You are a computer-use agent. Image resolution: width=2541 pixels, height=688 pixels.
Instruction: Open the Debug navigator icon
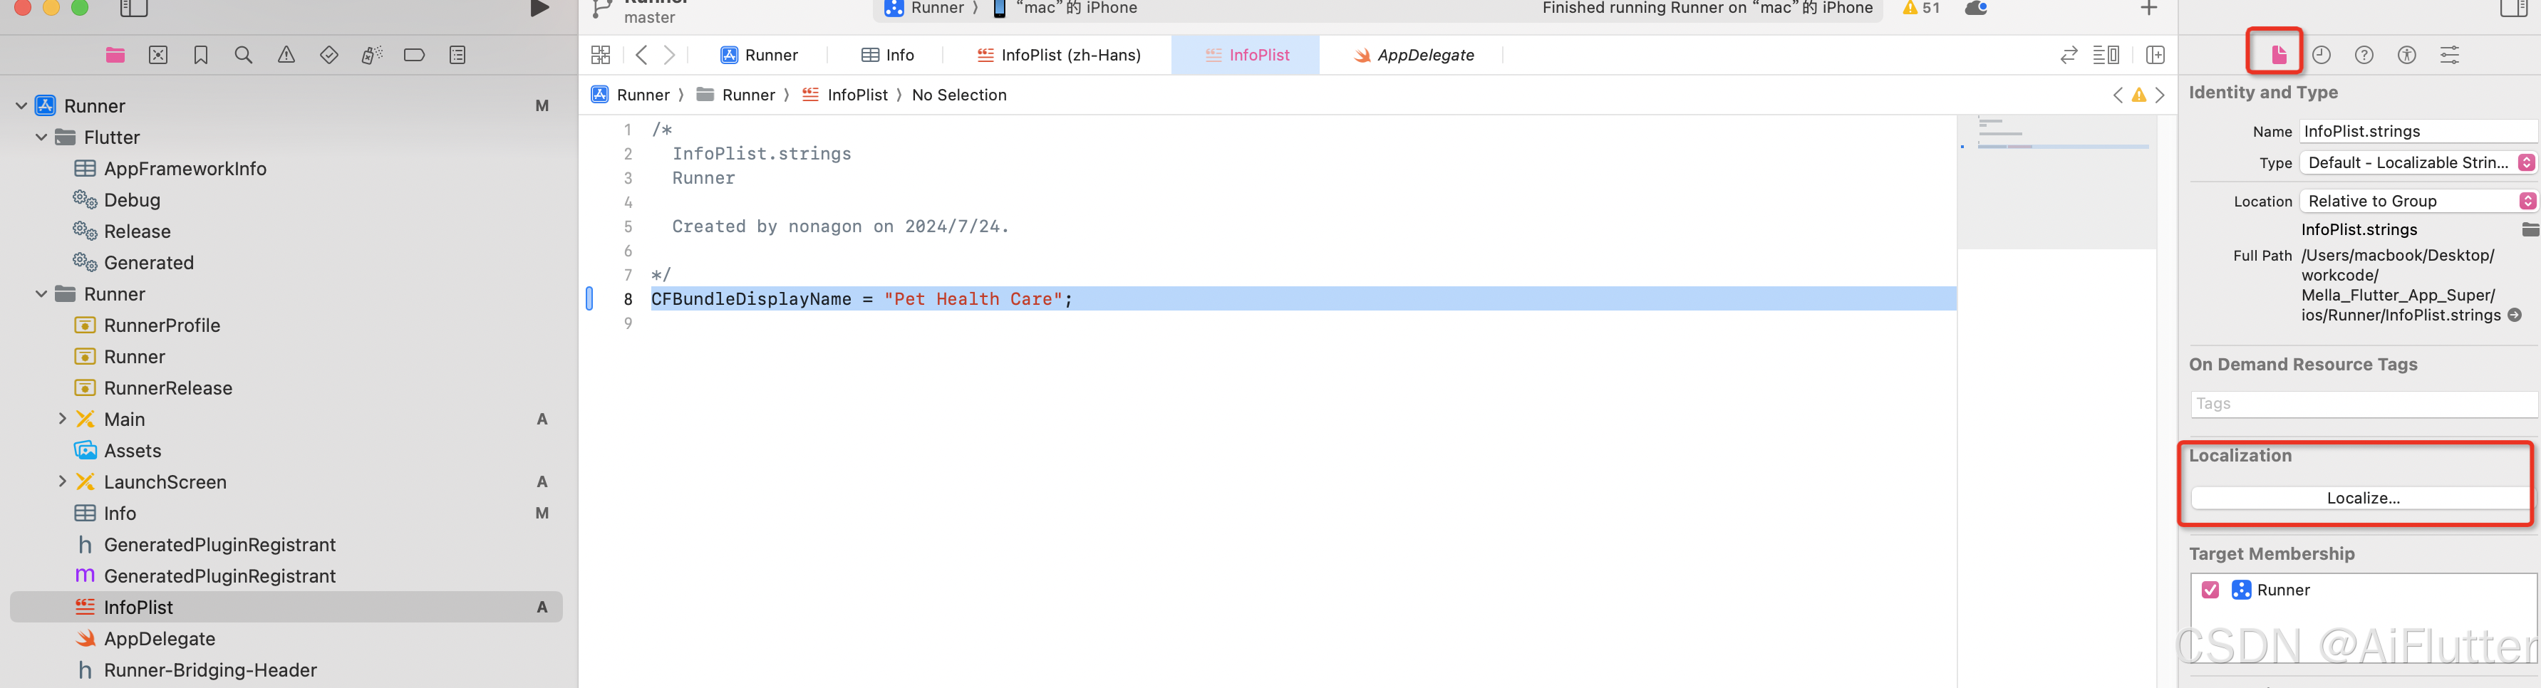[x=372, y=56]
